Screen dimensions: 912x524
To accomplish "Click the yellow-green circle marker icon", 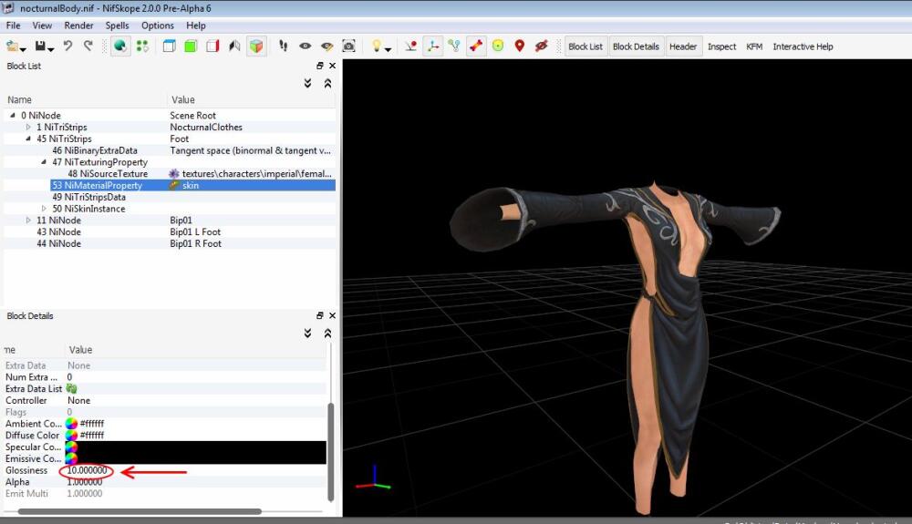I will (498, 46).
